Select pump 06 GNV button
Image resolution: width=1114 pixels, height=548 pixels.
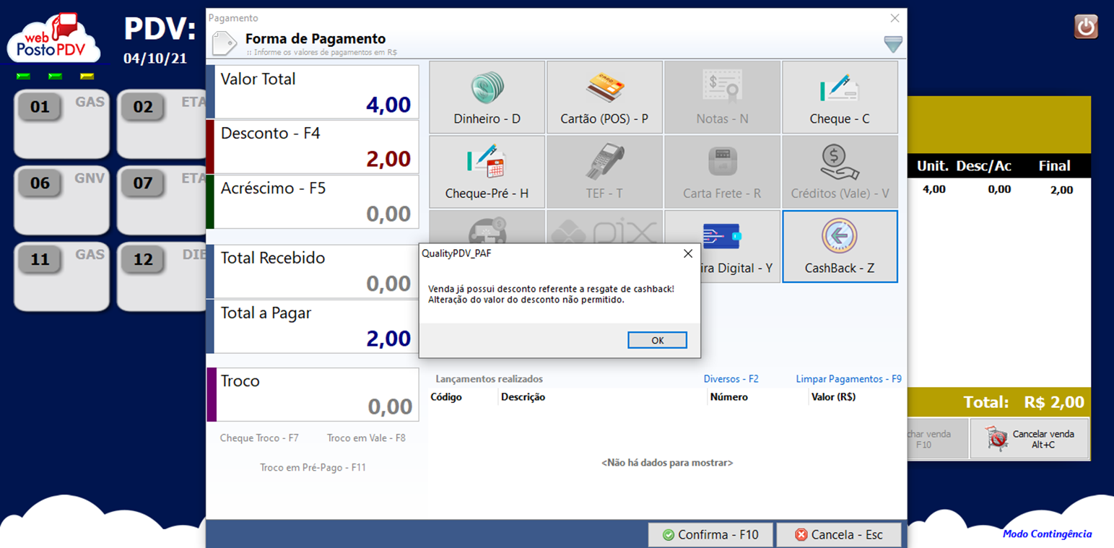point(61,201)
